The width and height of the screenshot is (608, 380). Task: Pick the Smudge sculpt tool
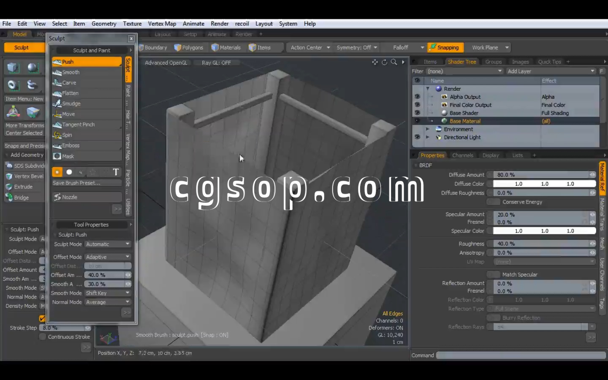(x=87, y=103)
